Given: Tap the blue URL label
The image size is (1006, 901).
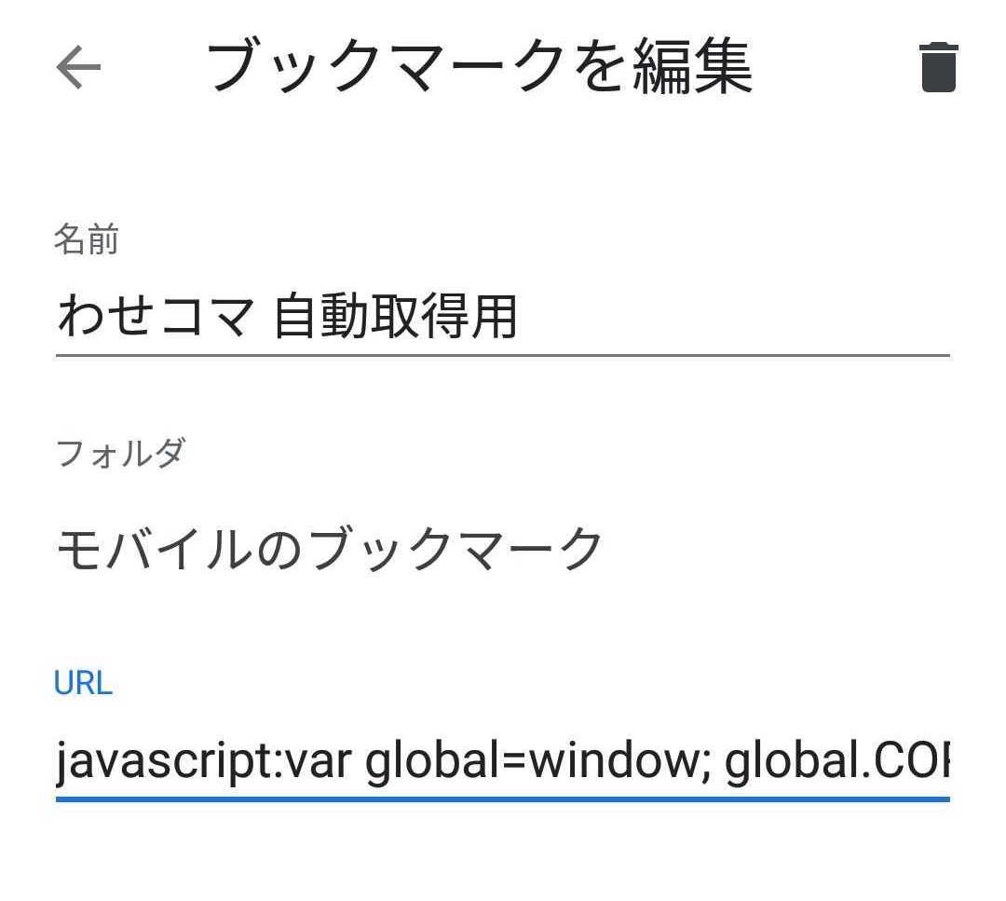Looking at the screenshot, I should point(83,683).
